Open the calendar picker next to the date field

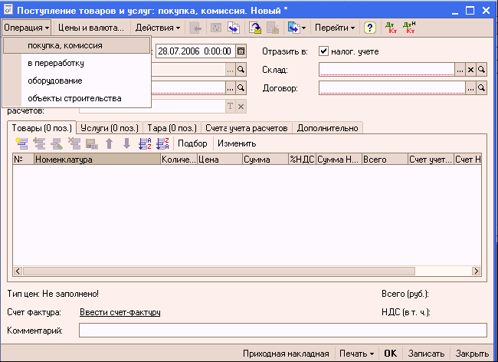(x=241, y=51)
